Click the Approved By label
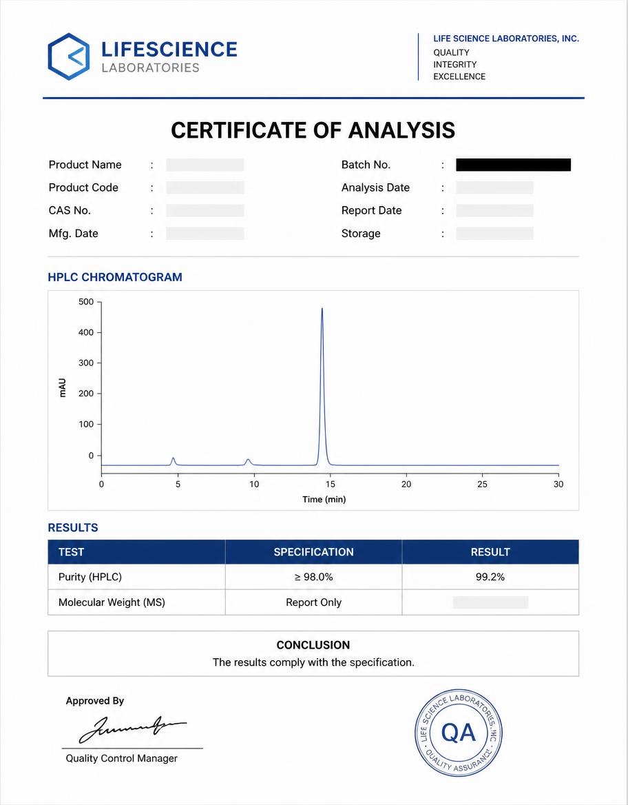This screenshot has height=805, width=628. pos(95,701)
